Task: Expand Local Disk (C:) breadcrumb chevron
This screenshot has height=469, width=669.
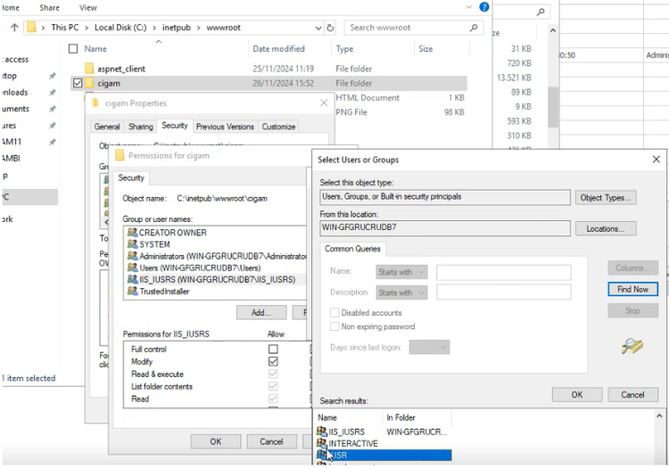Action: [x=154, y=28]
